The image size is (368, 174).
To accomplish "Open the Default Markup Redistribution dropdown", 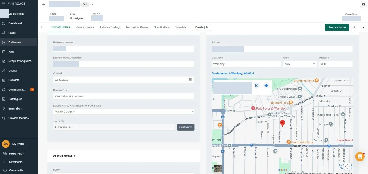I will (124, 112).
